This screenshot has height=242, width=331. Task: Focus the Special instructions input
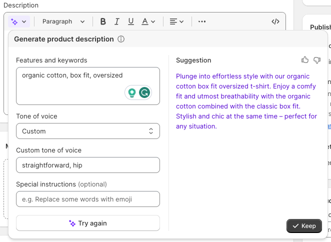click(88, 199)
